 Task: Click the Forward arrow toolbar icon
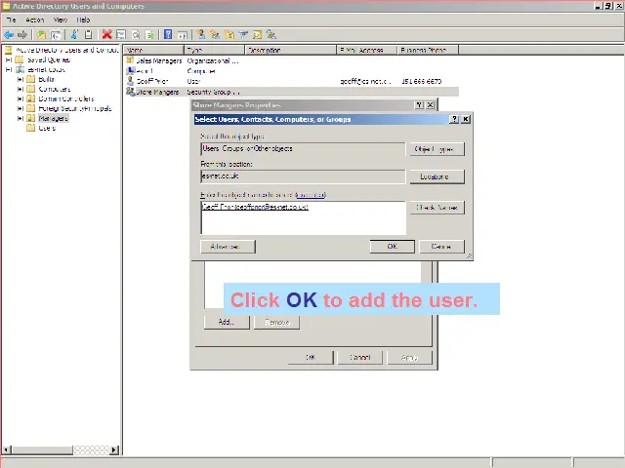point(22,34)
